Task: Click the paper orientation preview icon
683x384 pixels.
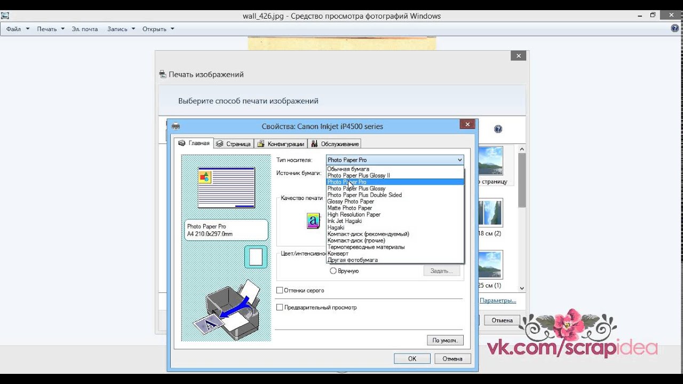Action: [256, 257]
